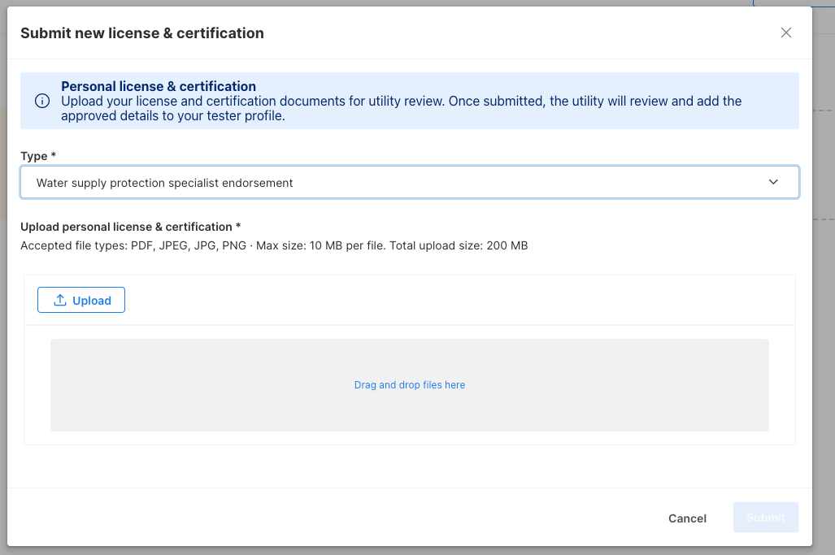
Task: Click the 'Personal license & certification' banner heading
Action: (159, 86)
